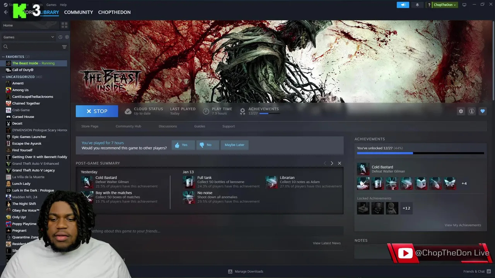Open Friends & Chat
This screenshot has height=278, width=495.
[476, 271]
